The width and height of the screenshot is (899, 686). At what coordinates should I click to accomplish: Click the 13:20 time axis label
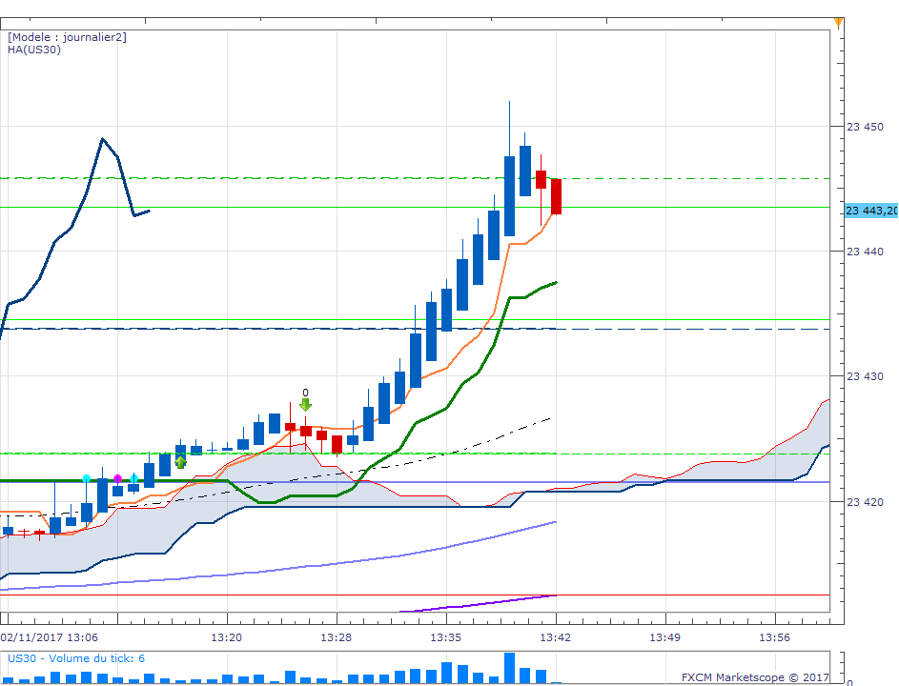click(227, 637)
